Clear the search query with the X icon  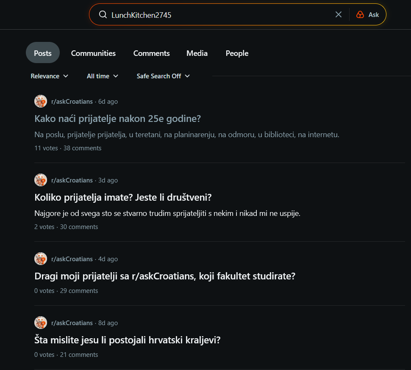(x=339, y=15)
